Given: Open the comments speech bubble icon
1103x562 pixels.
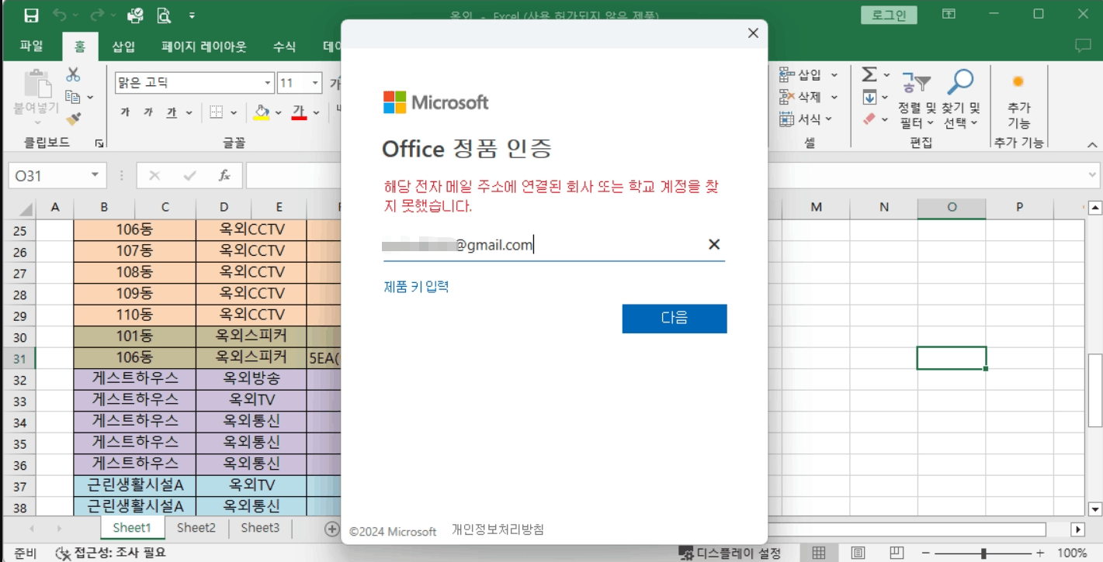Looking at the screenshot, I should coord(1083,46).
